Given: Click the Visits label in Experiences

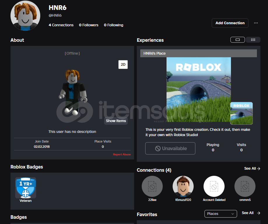Looking at the screenshot, I should pos(241,145).
